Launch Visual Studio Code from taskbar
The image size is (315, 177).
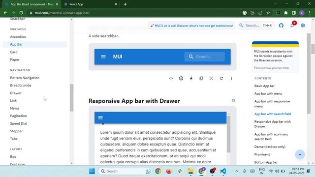(223, 171)
